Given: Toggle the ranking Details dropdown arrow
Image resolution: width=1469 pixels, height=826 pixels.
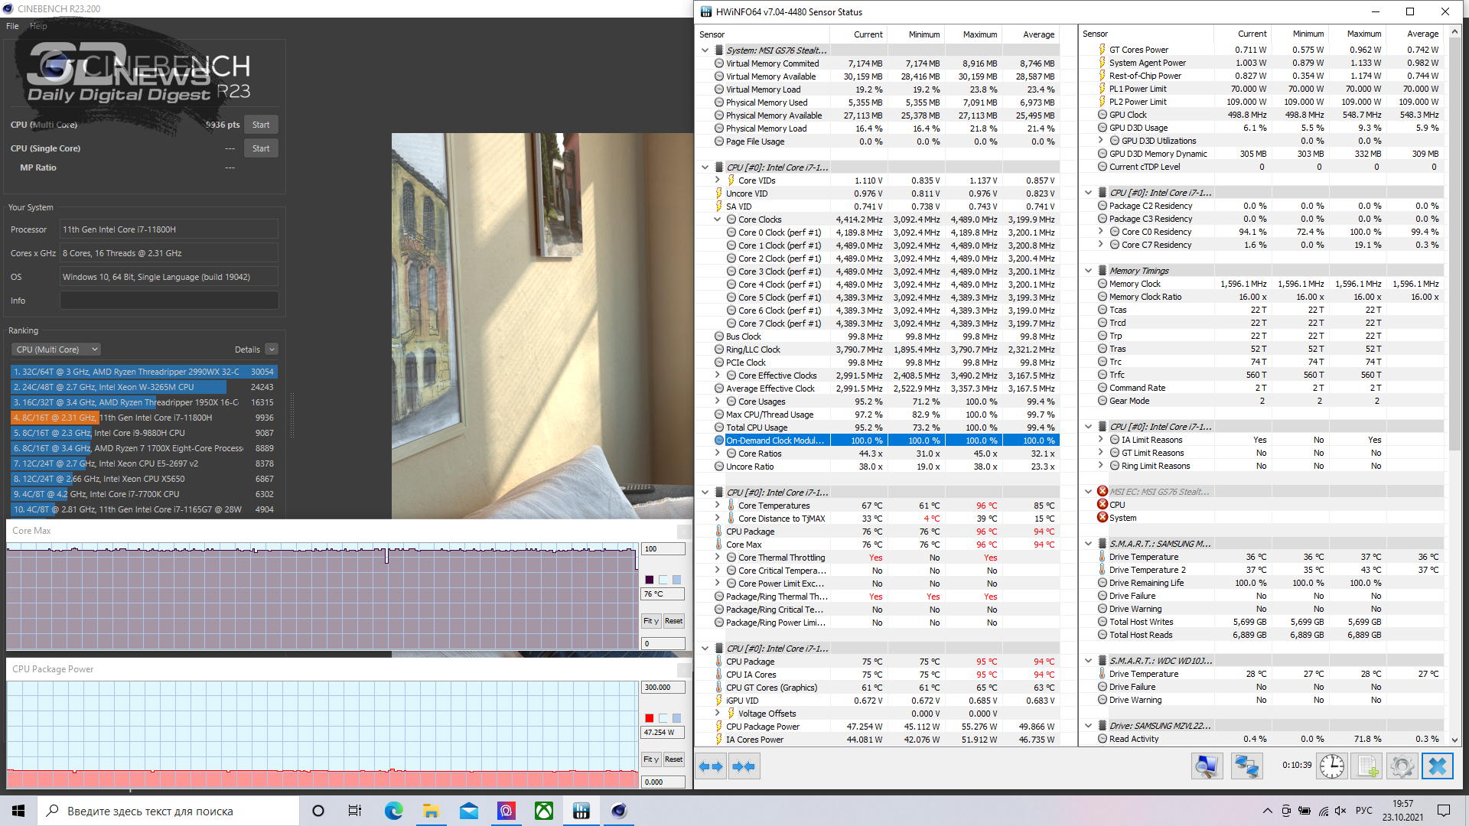Looking at the screenshot, I should (272, 350).
